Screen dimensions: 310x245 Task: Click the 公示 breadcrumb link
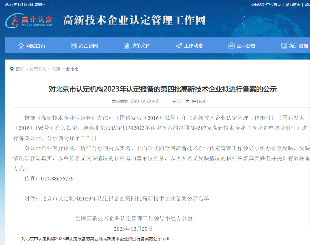[x=56, y=69]
